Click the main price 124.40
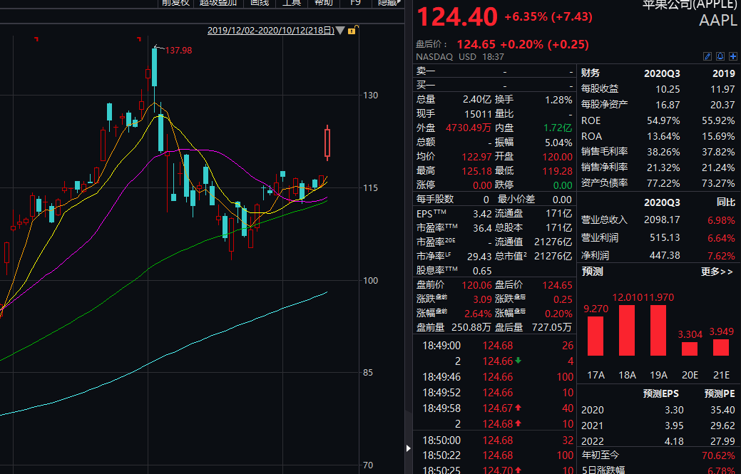Screen dimensions: 741x474 point(457,17)
